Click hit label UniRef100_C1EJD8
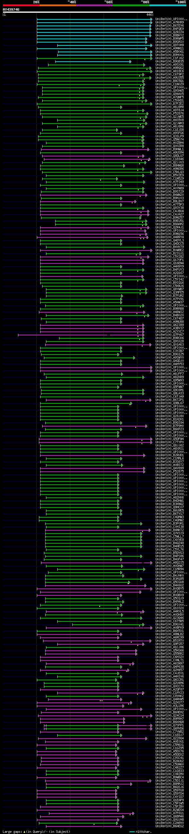 170,130
